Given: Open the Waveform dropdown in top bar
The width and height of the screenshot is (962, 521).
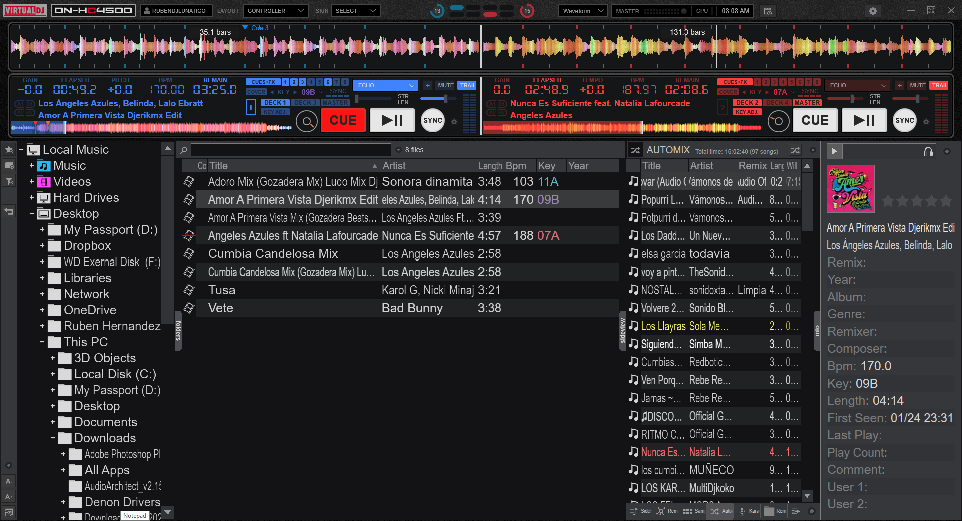Looking at the screenshot, I should [583, 11].
